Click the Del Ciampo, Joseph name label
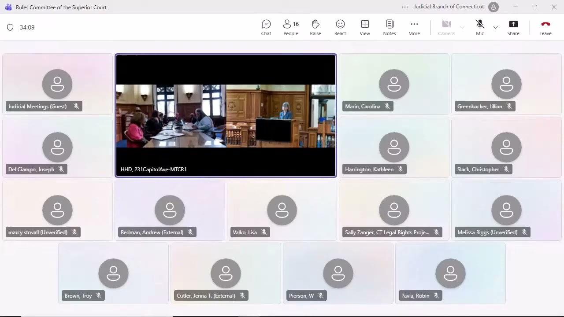The image size is (564, 317). 31,169
